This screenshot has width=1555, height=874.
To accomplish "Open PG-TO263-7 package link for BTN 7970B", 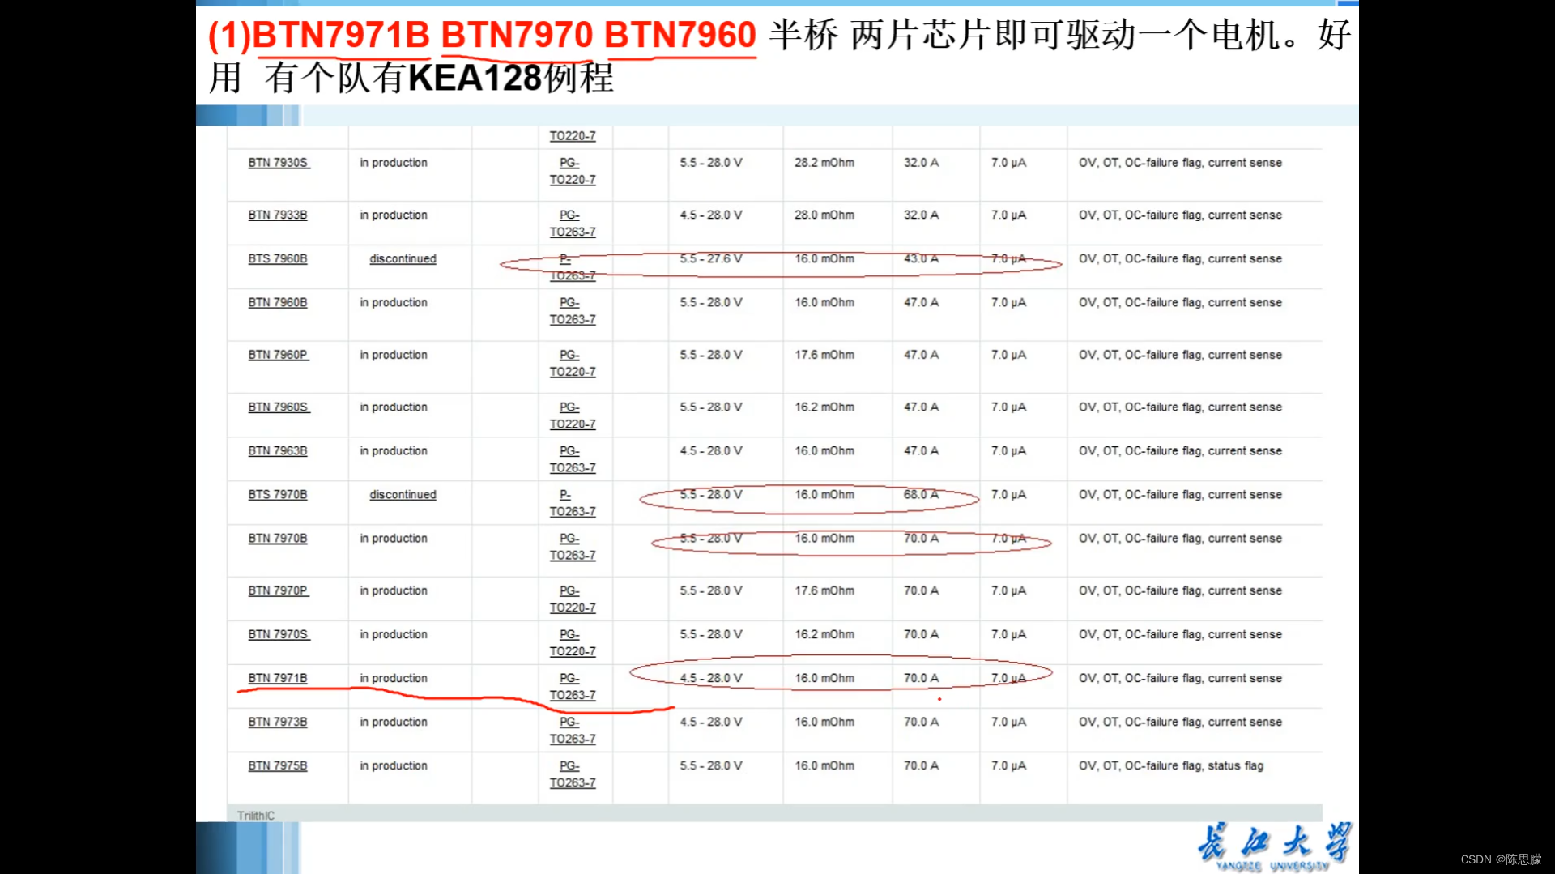I will (x=573, y=547).
